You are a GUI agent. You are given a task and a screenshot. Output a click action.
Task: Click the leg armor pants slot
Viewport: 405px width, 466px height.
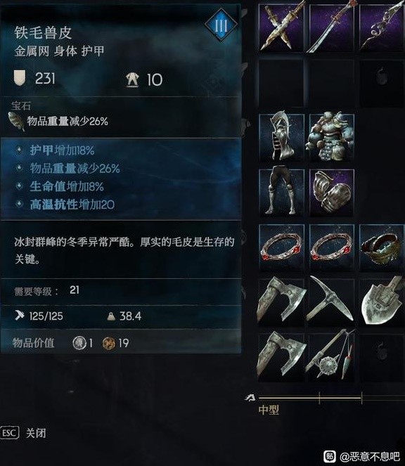(x=281, y=193)
